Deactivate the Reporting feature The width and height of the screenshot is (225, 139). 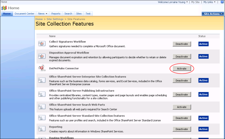182,129
